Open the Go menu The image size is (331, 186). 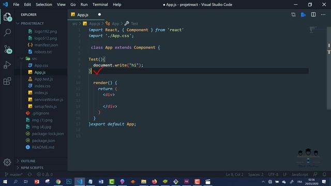[73, 5]
